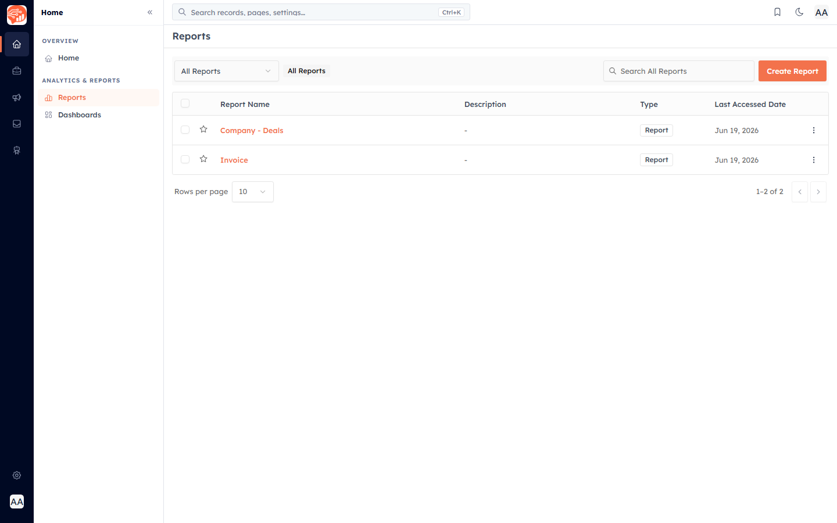The height and width of the screenshot is (523, 837).
Task: Select Reports in the sidebar menu
Action: pyautogui.click(x=99, y=98)
